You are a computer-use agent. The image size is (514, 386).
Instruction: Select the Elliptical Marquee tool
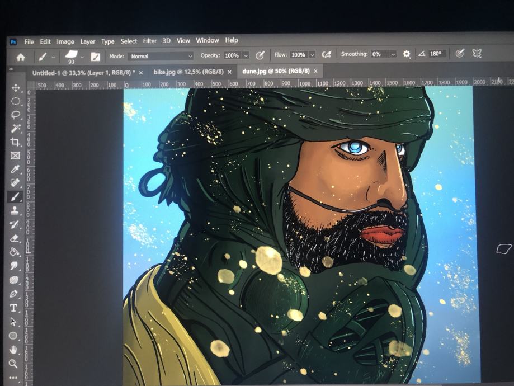tap(16, 101)
